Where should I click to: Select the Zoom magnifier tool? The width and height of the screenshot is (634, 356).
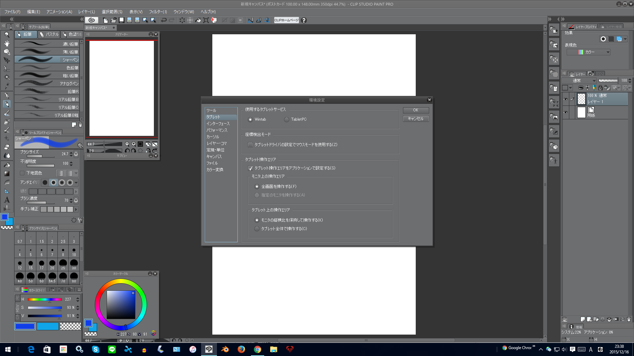click(x=7, y=35)
